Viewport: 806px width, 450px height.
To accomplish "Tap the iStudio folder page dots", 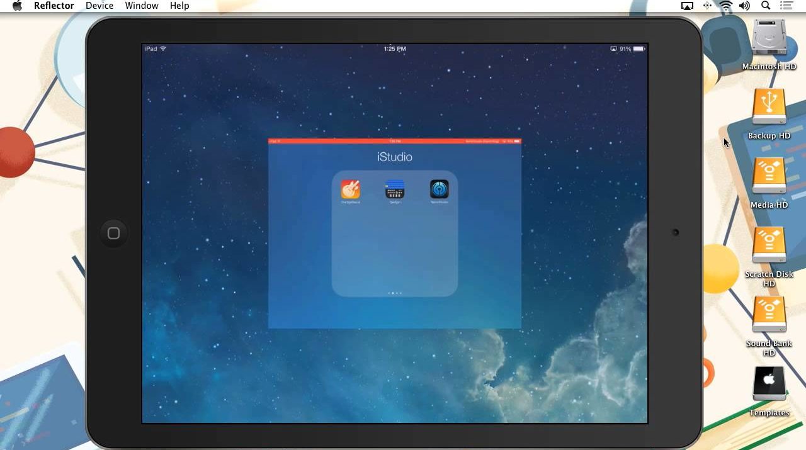I will 395,293.
